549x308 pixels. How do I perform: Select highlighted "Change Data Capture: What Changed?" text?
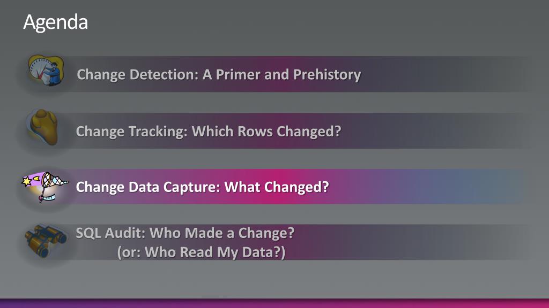tap(202, 187)
